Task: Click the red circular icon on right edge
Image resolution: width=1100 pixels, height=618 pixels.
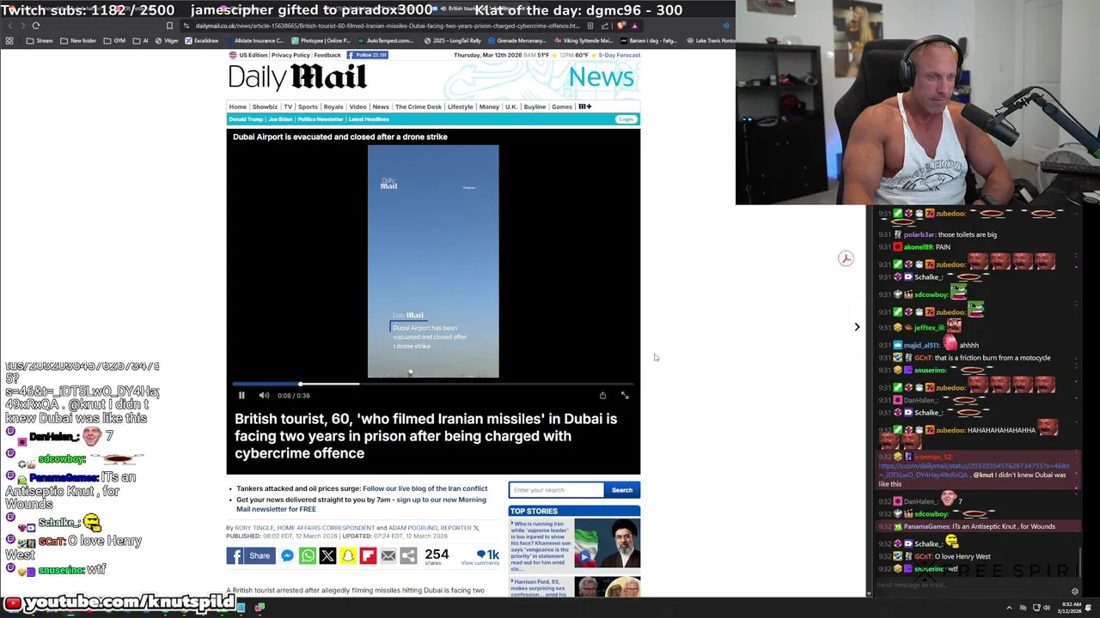Action: pos(846,258)
